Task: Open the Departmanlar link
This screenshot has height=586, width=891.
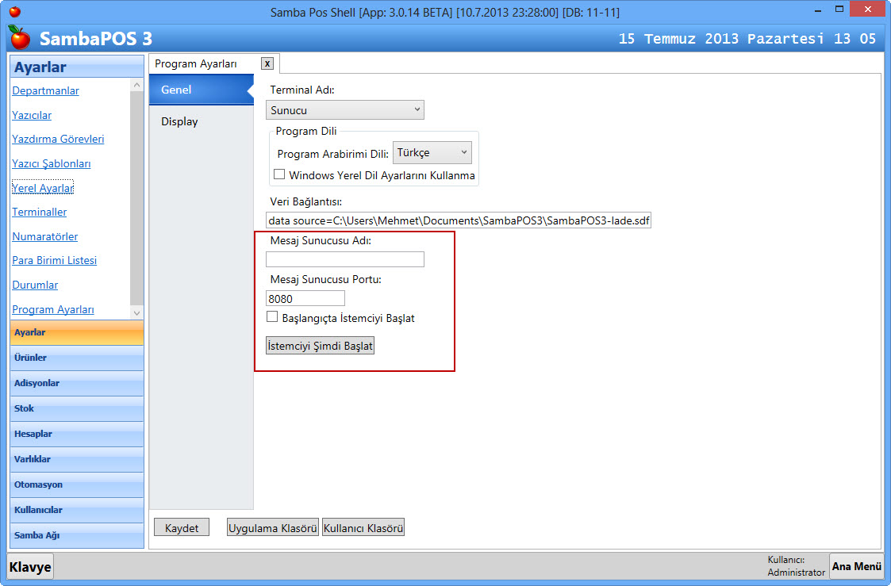Action: tap(45, 90)
